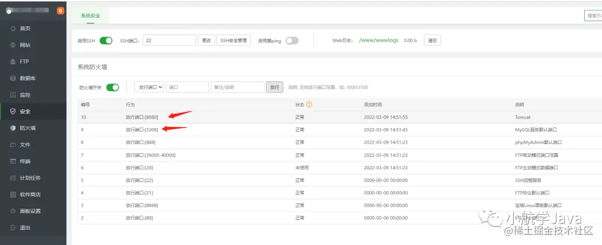Click the 数据库 database icon

point(13,78)
